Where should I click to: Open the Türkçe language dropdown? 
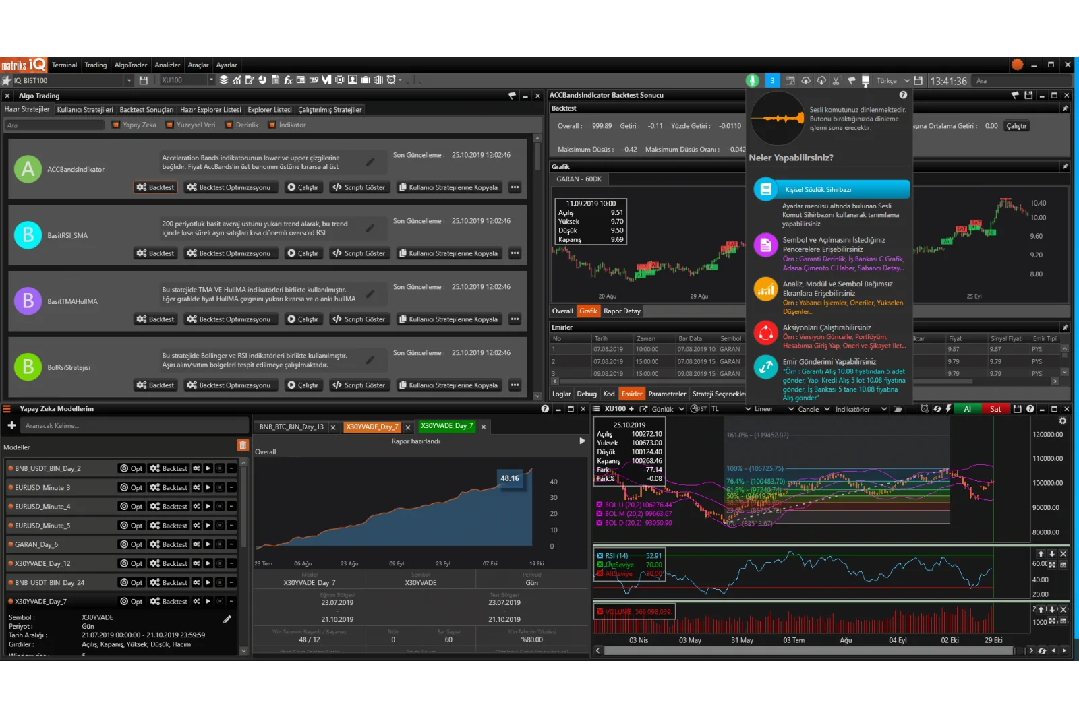(892, 81)
